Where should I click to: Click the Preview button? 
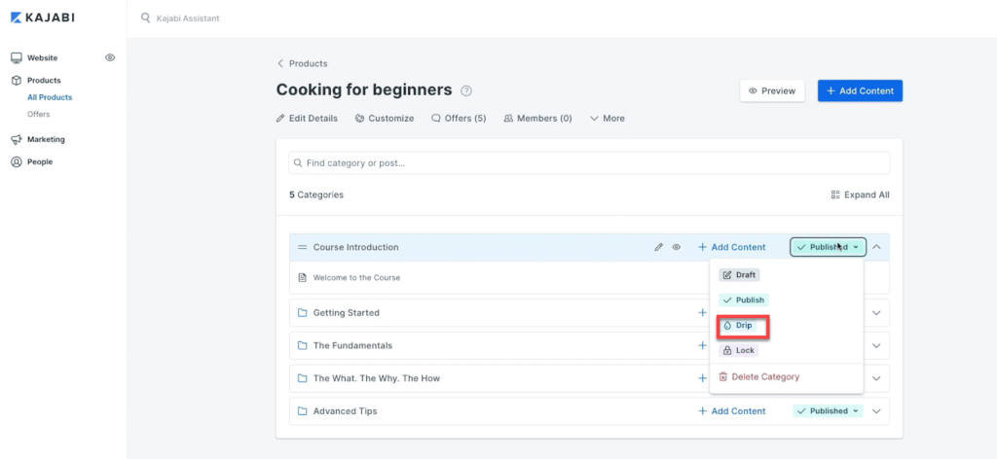pyautogui.click(x=772, y=90)
